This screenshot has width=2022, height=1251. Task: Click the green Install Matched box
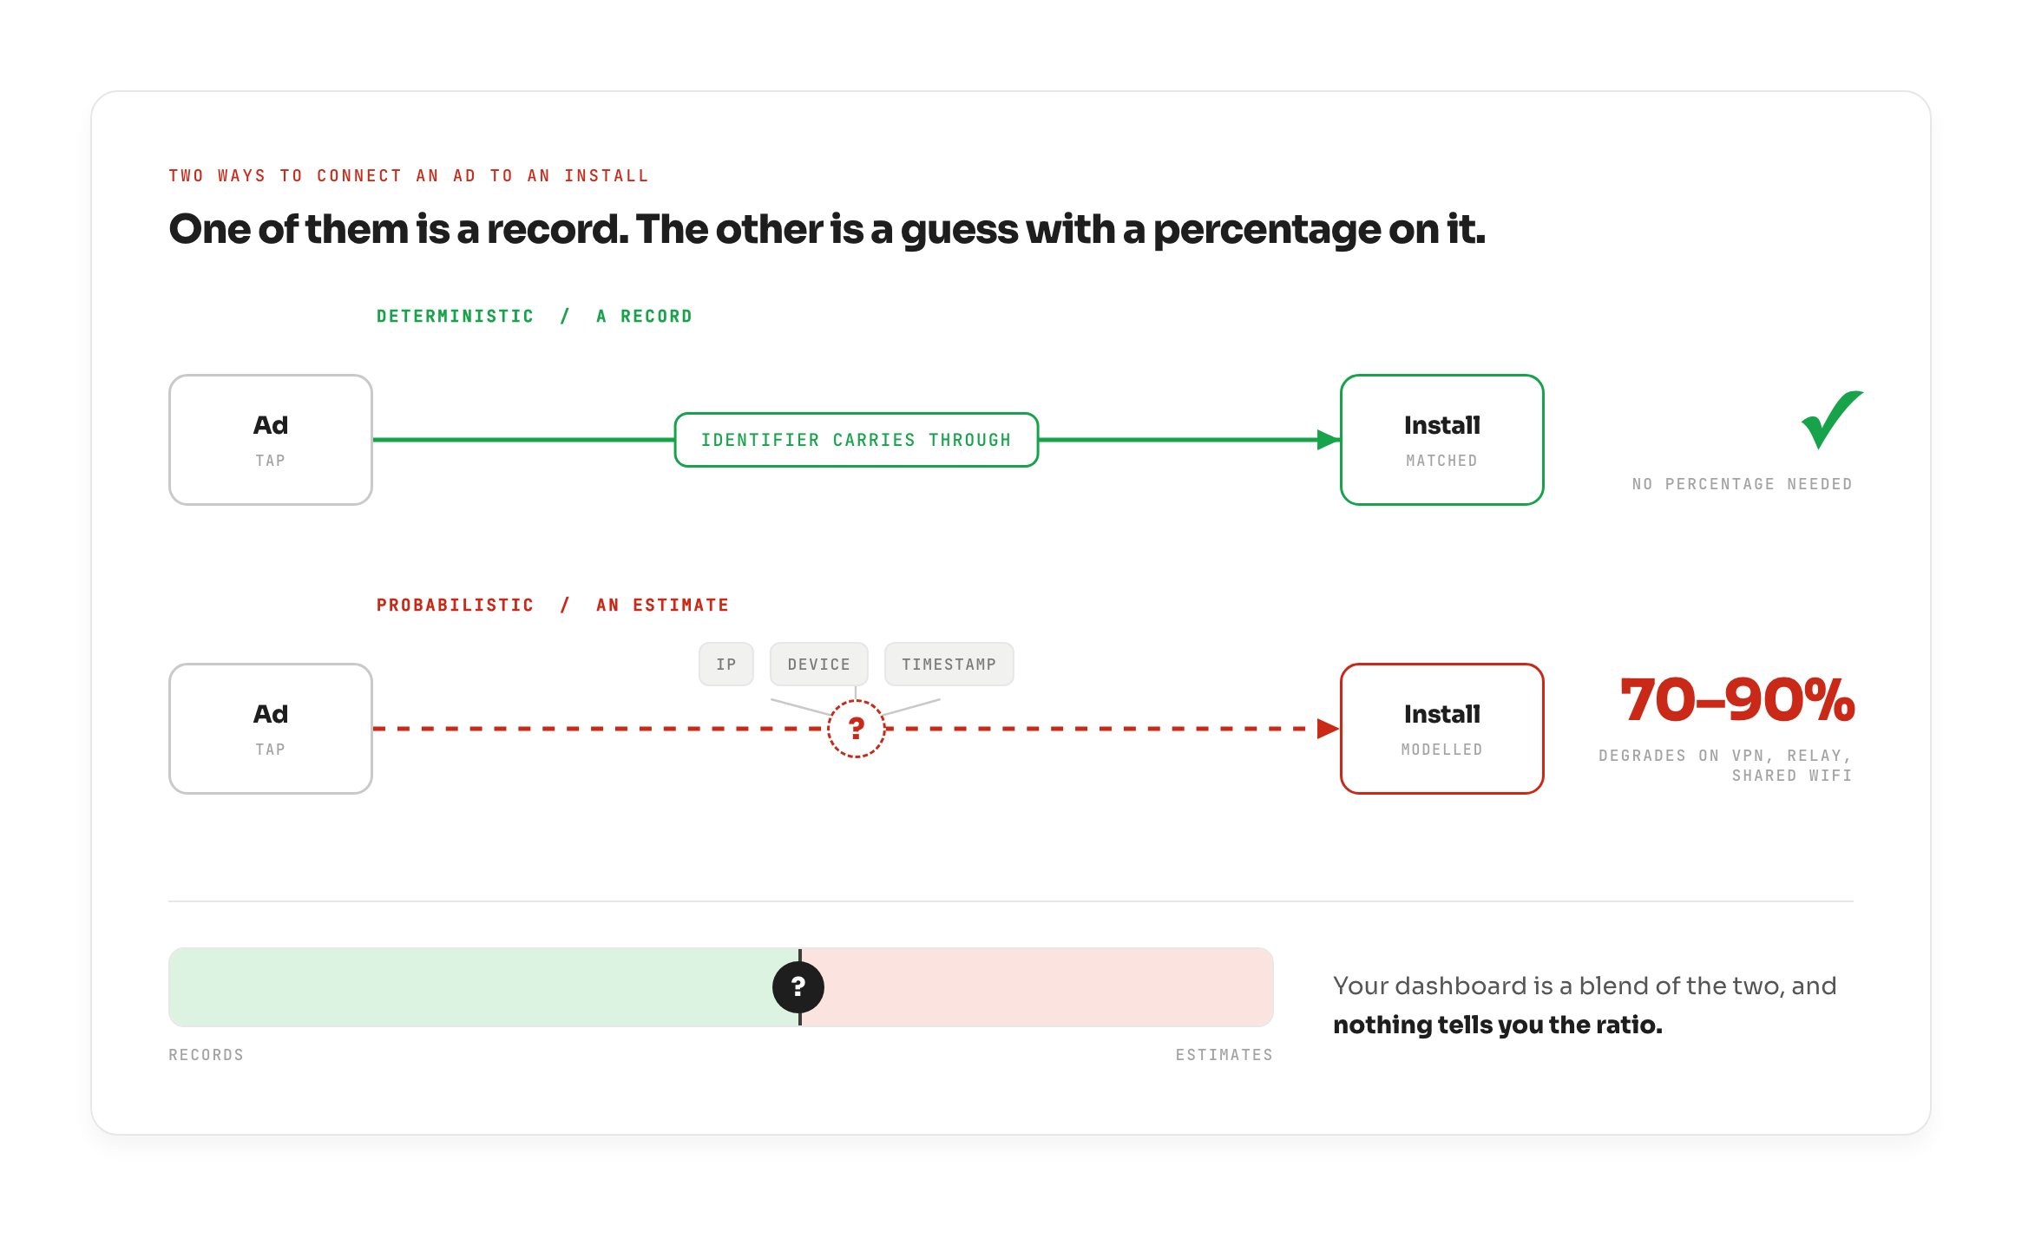1442,440
